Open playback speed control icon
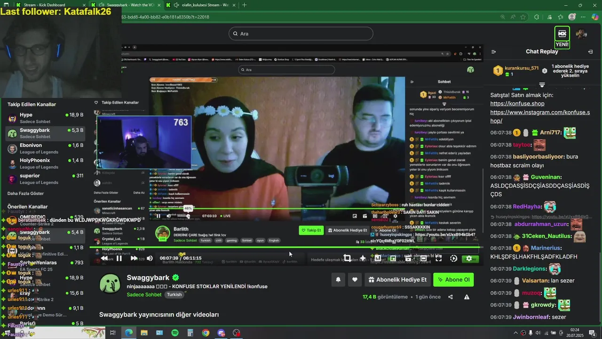Screen dimensions: 602x339 click(x=453, y=258)
